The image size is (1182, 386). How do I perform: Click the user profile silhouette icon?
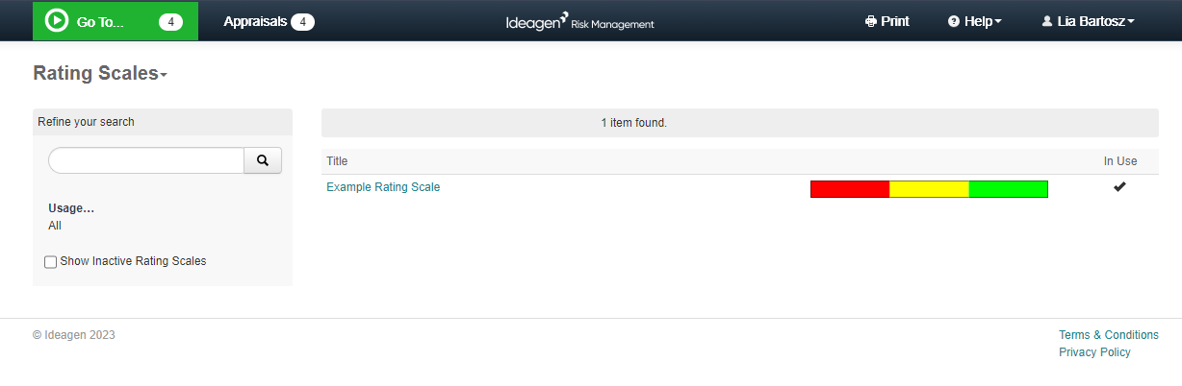point(1046,21)
